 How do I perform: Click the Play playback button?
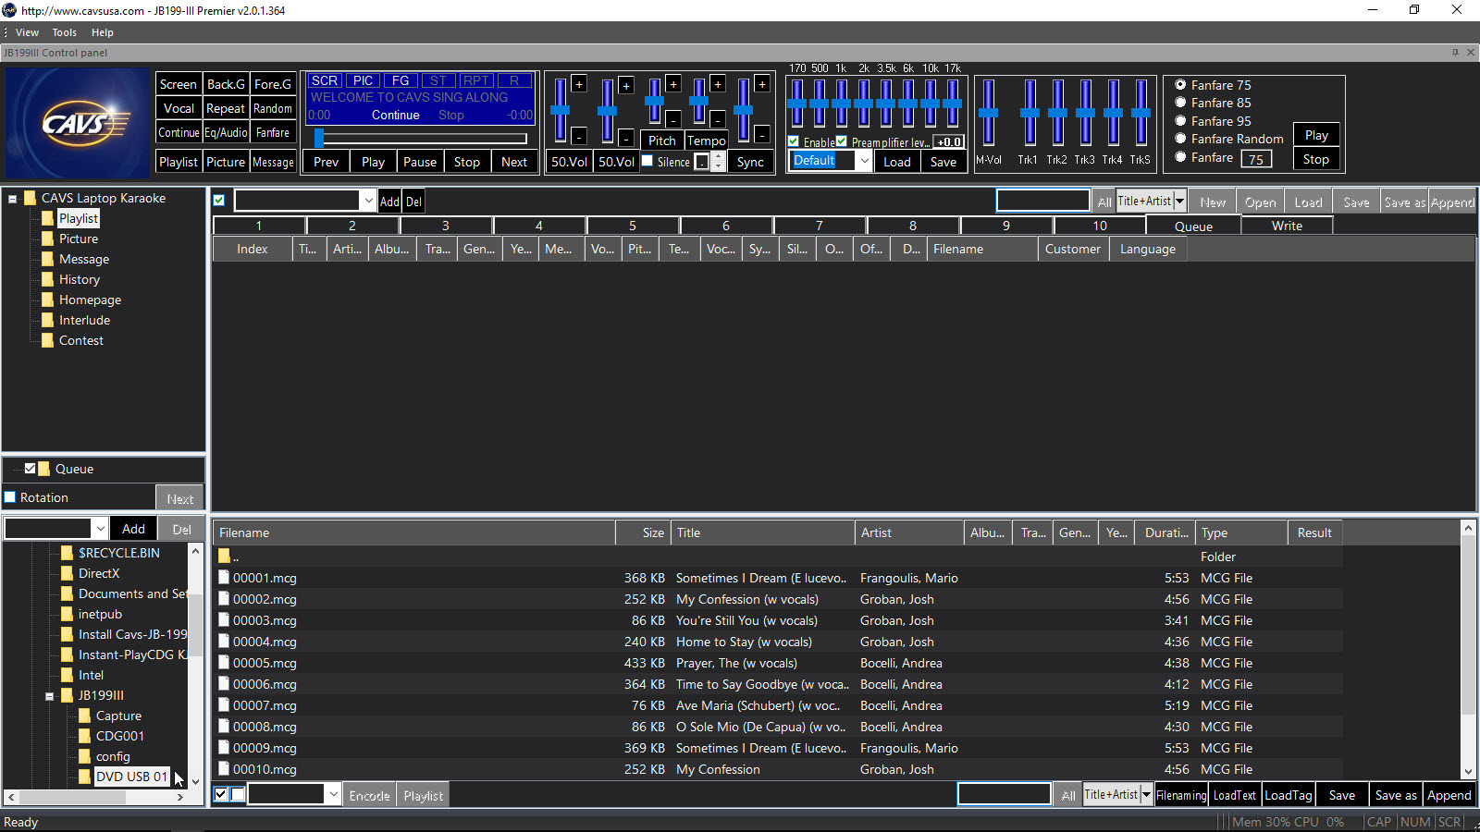373,162
